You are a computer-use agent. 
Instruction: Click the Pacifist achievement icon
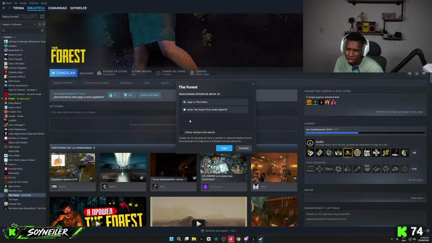click(310, 143)
